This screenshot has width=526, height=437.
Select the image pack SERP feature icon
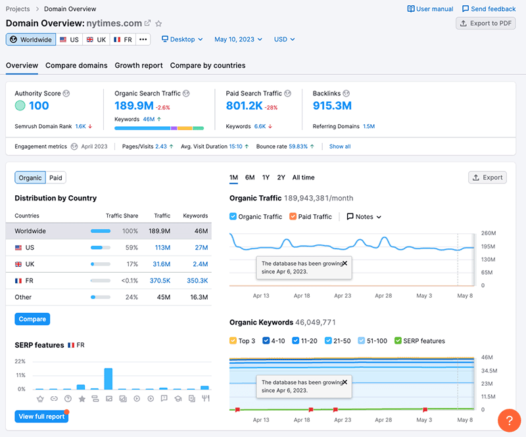123,398
